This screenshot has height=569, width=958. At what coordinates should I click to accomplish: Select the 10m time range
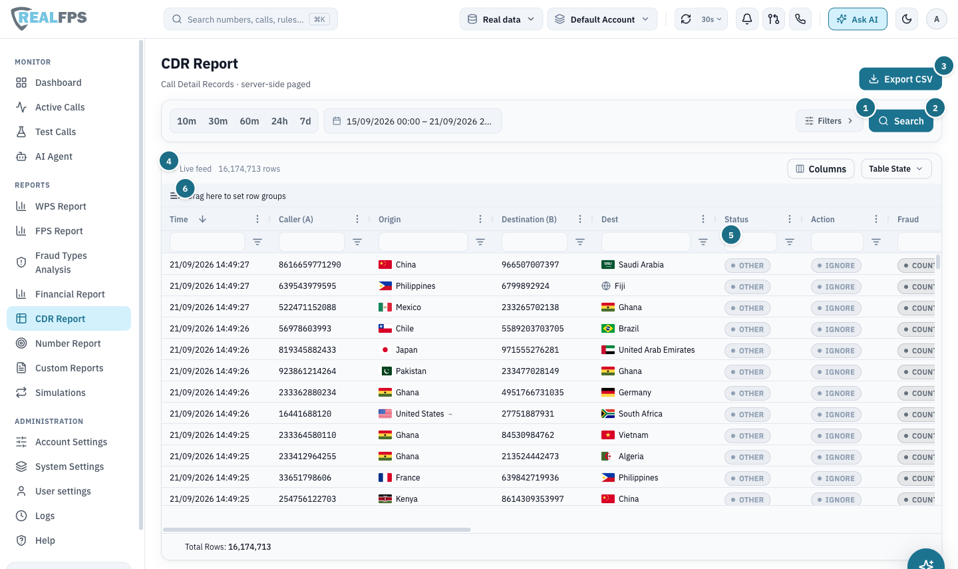point(186,121)
